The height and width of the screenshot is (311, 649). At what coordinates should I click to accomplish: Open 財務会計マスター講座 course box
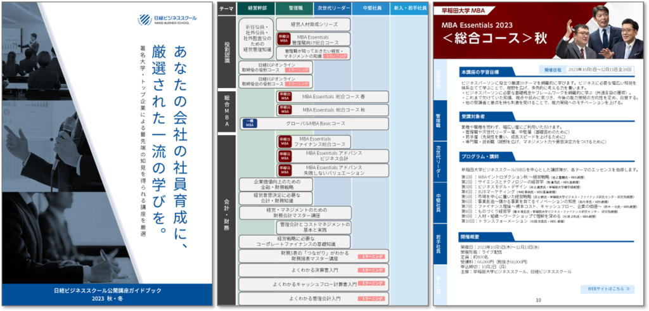tap(294, 213)
